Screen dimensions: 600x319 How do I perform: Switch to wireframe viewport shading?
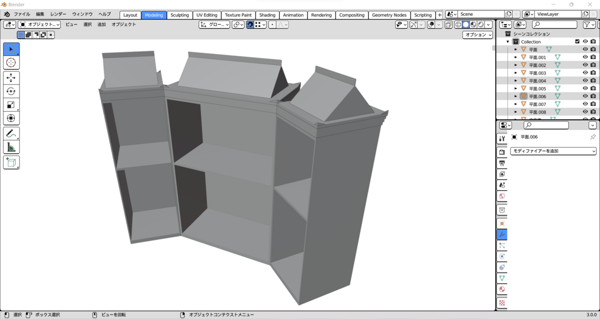(x=458, y=24)
